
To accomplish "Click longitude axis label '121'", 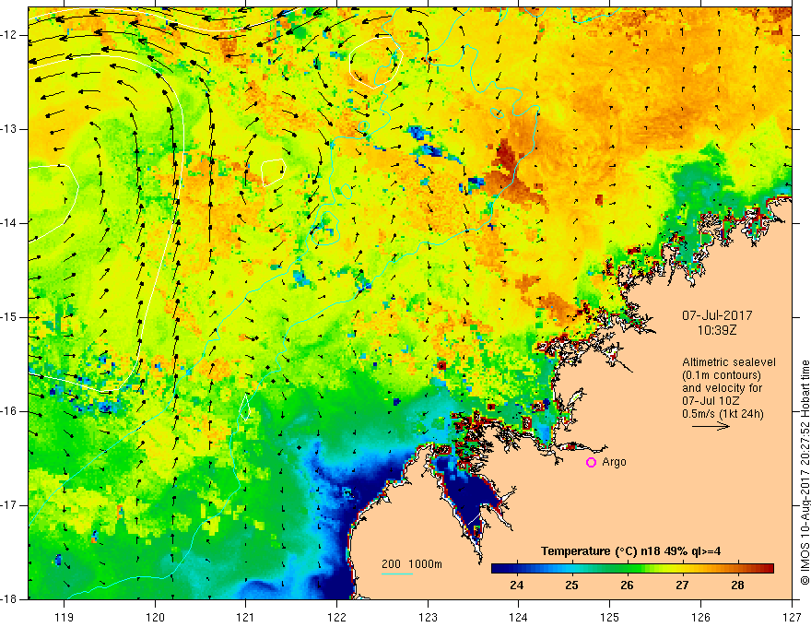I will click(246, 617).
